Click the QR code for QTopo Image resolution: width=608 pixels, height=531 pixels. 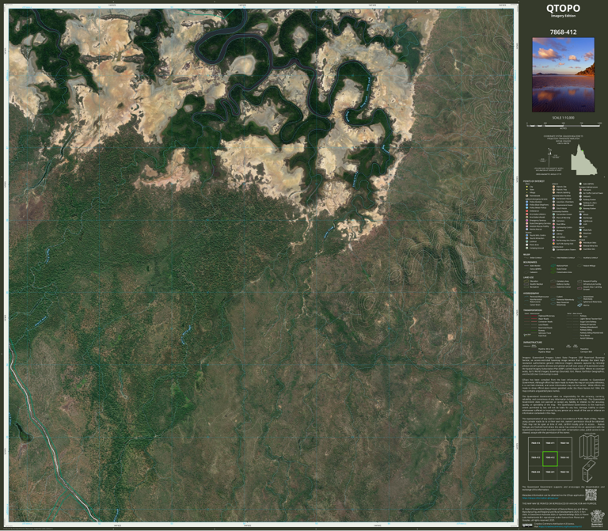pos(591,495)
